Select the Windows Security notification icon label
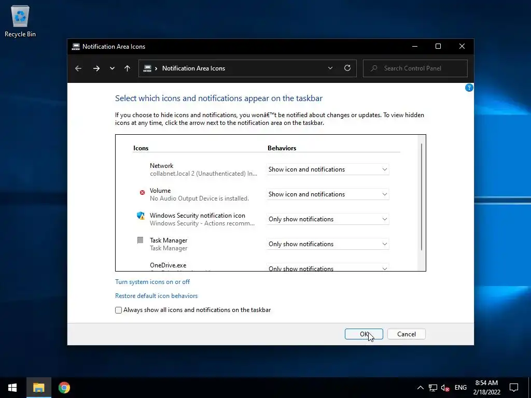Image resolution: width=531 pixels, height=398 pixels. tap(198, 216)
